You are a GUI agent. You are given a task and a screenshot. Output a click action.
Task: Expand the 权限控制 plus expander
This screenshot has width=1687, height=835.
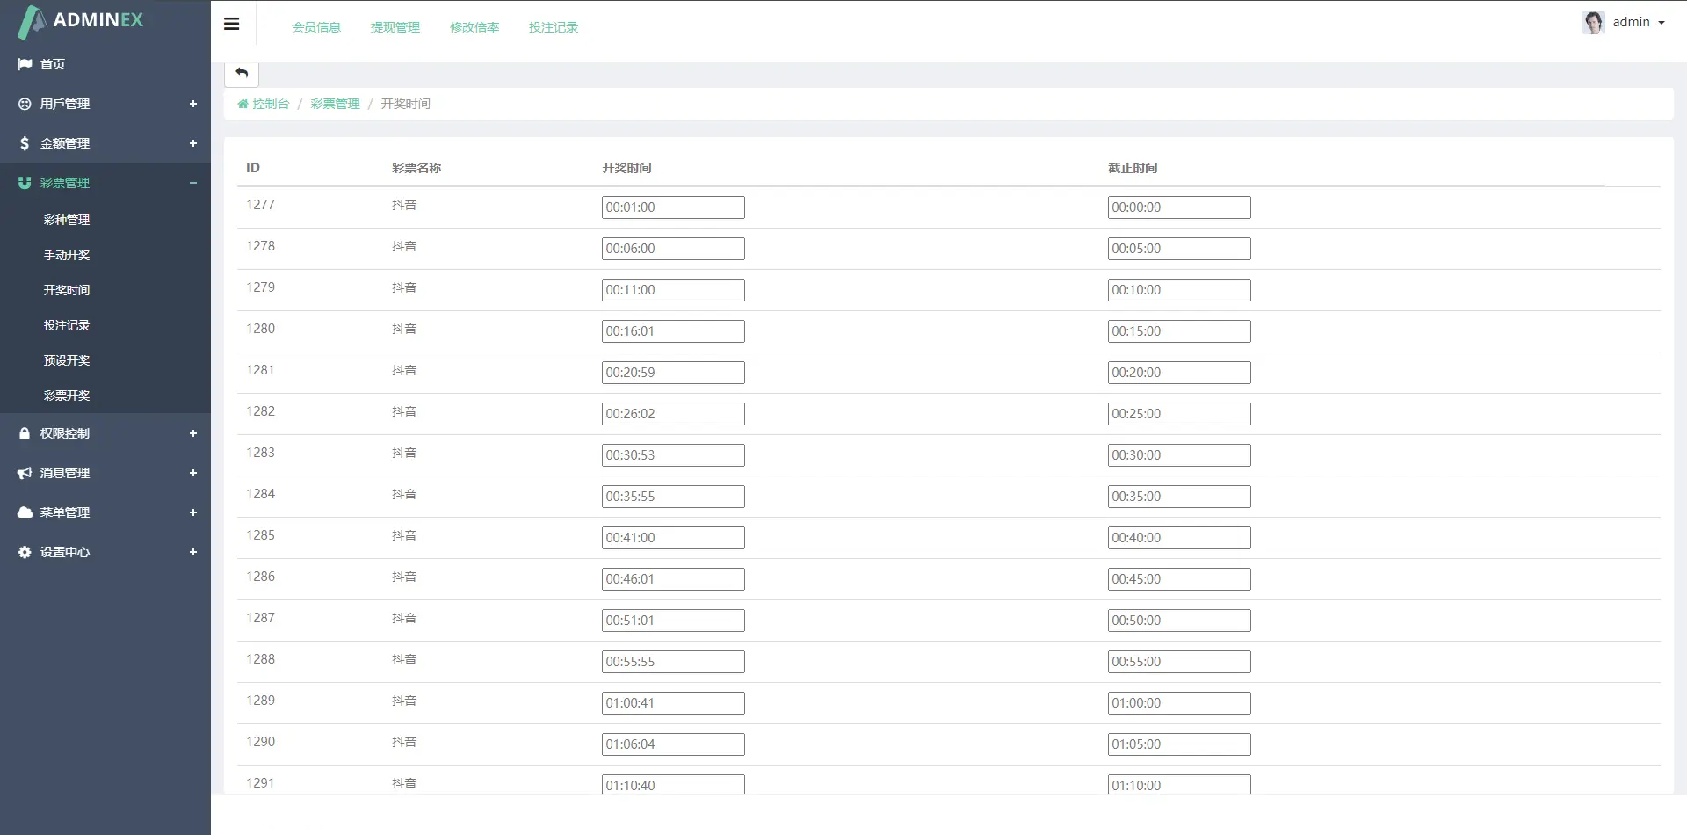click(x=193, y=433)
